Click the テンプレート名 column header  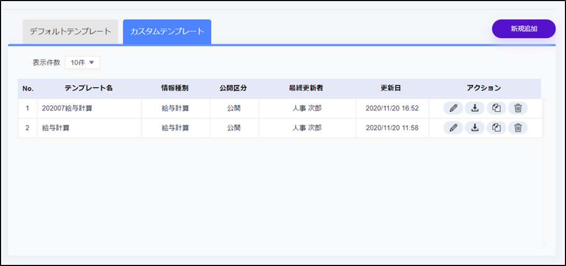(x=89, y=88)
